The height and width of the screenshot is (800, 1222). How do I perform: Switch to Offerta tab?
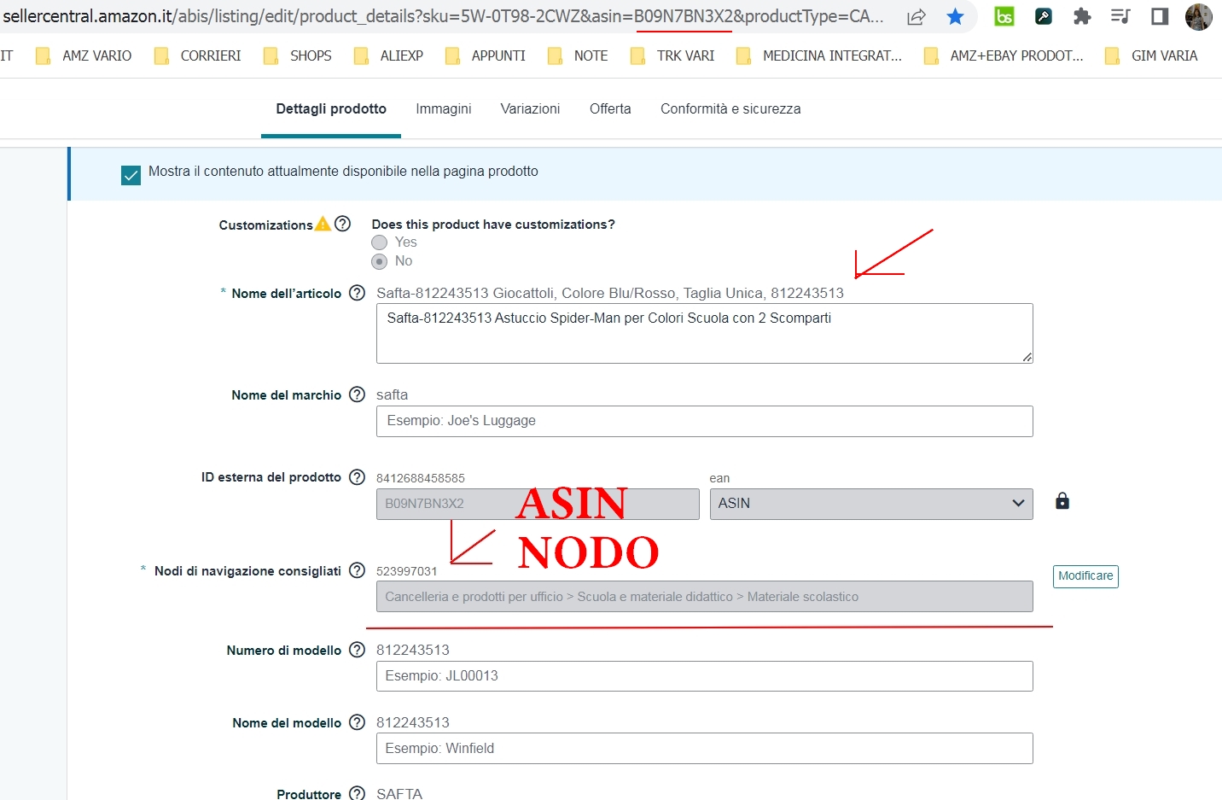point(610,109)
